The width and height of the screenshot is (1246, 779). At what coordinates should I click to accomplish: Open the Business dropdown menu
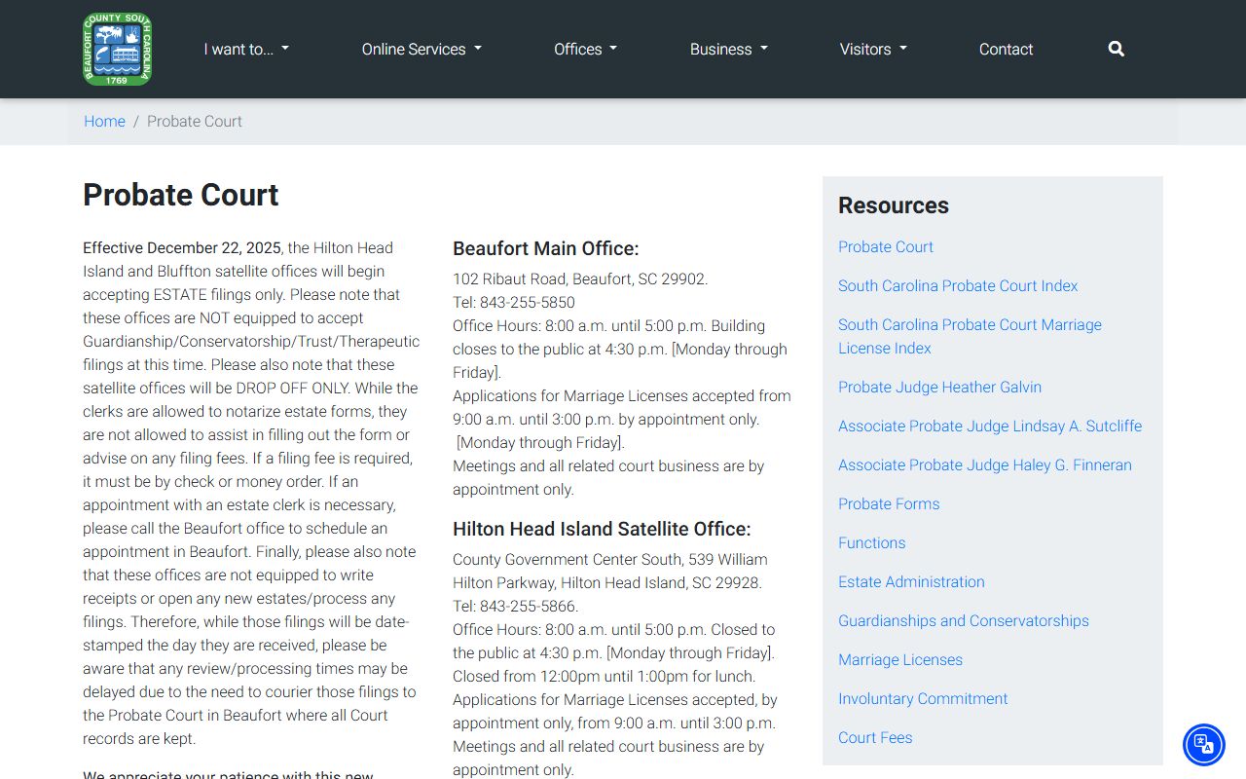(x=729, y=49)
